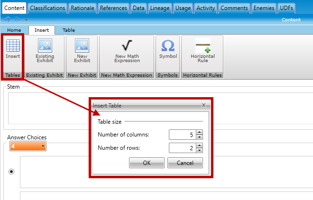The width and height of the screenshot is (313, 200).
Task: Click the Redo arrow icon
Action: [x=17, y=20]
